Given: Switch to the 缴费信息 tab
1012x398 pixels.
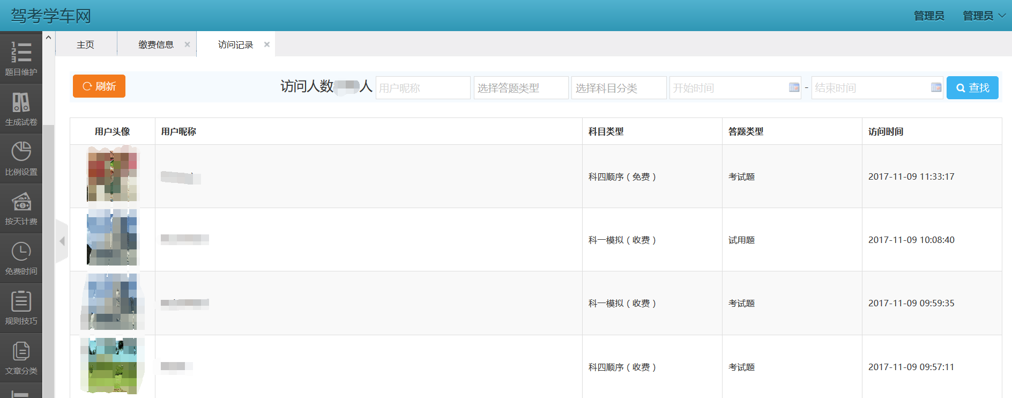Looking at the screenshot, I should point(156,45).
